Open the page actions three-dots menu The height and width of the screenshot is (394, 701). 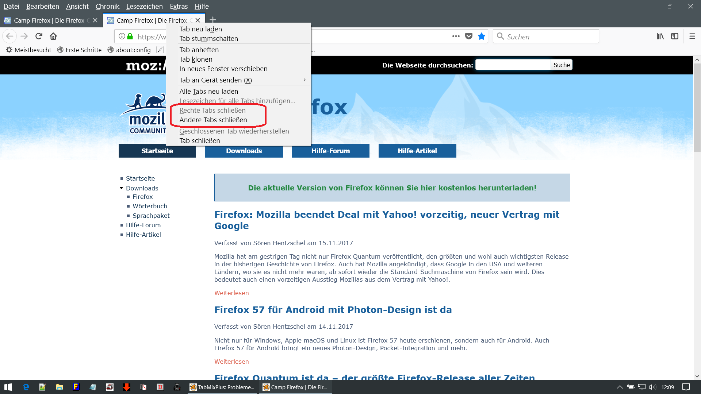[456, 36]
